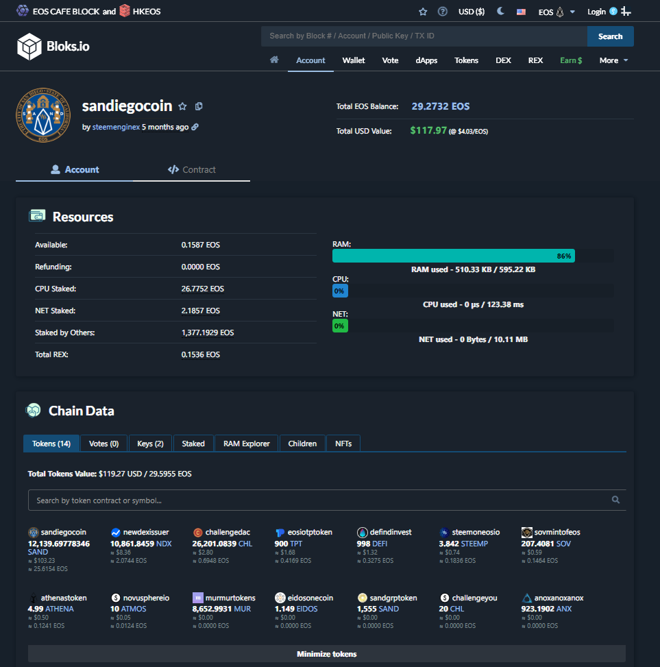
Task: Click the US flag language icon
Action: pos(521,12)
